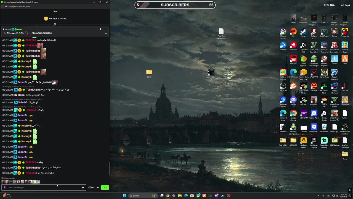Image resolution: width=353 pixels, height=199 pixels.
Task: Expand the gift sub leaderboard banner
Action: pos(55,24)
